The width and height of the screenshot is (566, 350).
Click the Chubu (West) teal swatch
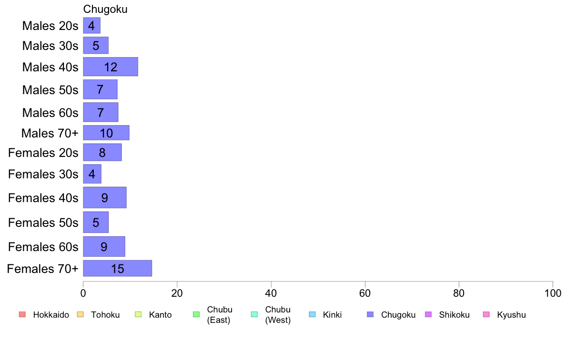(x=254, y=314)
